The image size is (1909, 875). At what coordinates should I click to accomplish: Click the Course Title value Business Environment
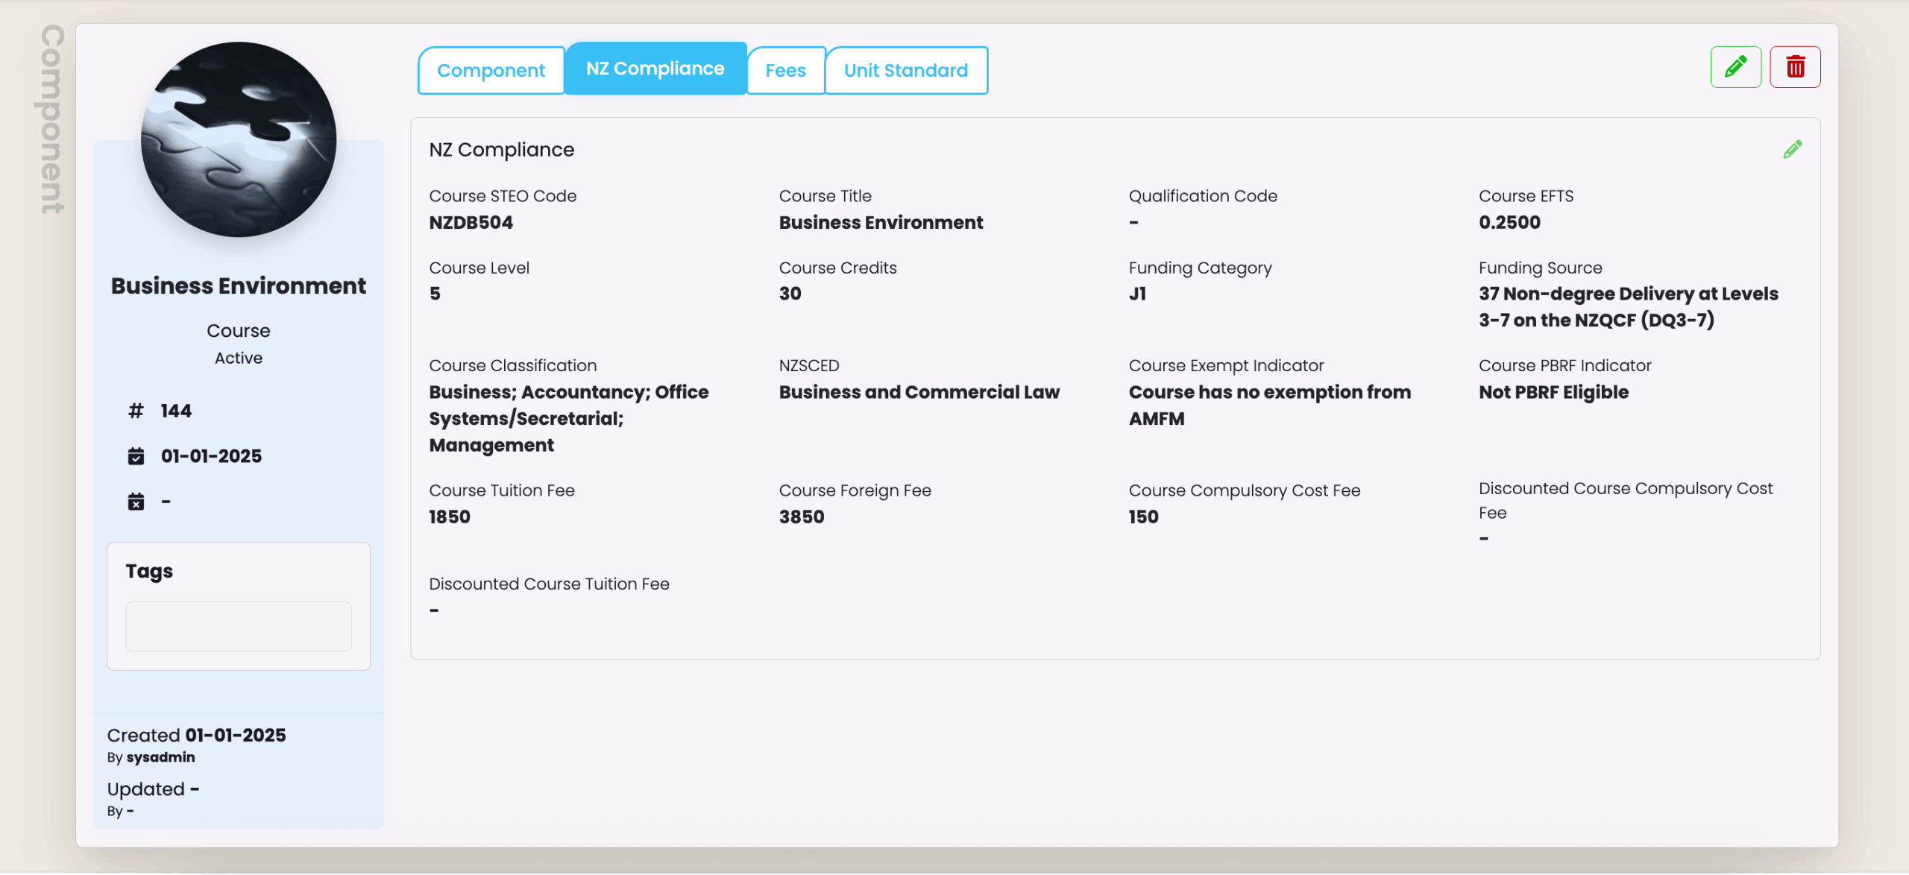[x=881, y=222]
